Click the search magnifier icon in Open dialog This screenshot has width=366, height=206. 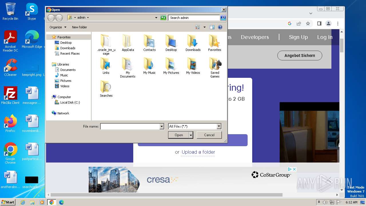223,18
